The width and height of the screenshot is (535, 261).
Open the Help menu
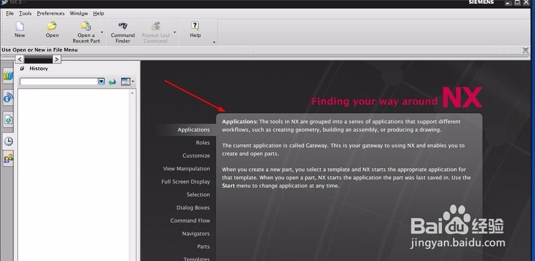tap(98, 13)
